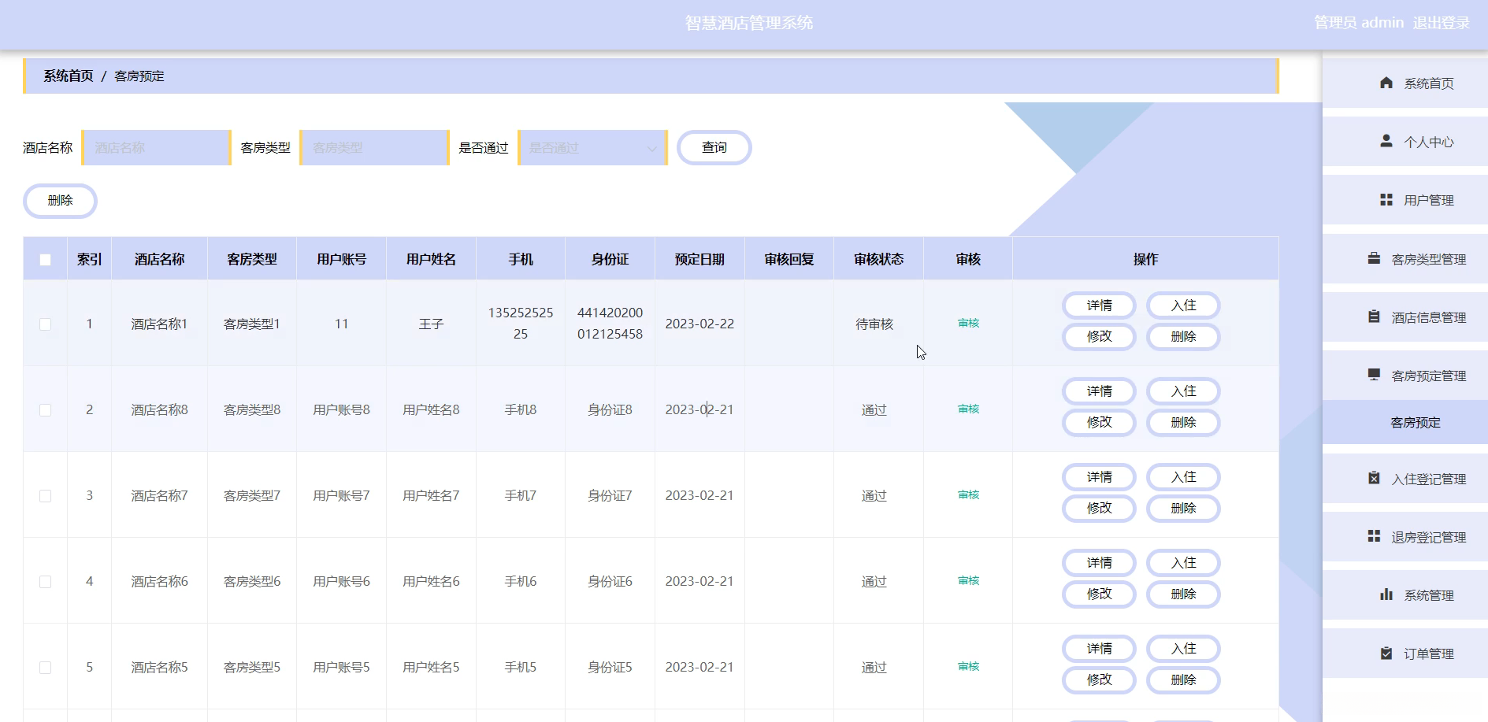Open 系统首页 in the sidebar menu
The image size is (1488, 722).
pos(1405,83)
